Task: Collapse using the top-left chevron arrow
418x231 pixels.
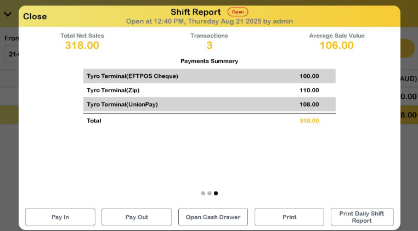Action: (8, 15)
